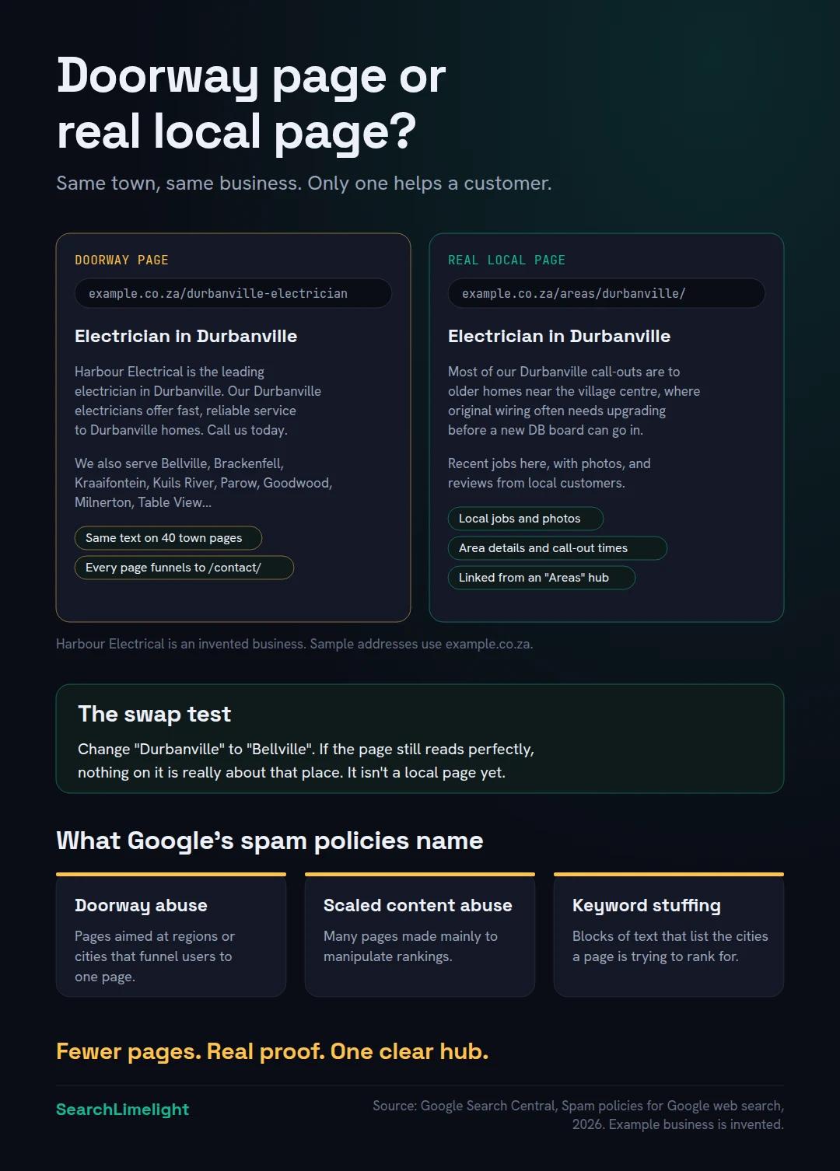Select "Electrician in Durbanville" heading in real local card

coord(559,336)
